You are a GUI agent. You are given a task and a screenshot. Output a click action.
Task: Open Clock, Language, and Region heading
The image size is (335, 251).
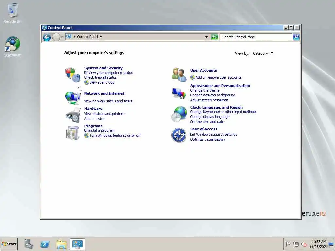tap(217, 107)
